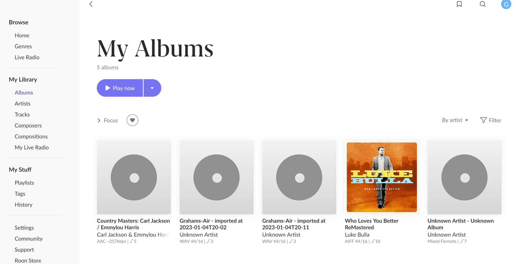The width and height of the screenshot is (519, 264).
Task: Navigate to Live Radio
Action: click(27, 57)
